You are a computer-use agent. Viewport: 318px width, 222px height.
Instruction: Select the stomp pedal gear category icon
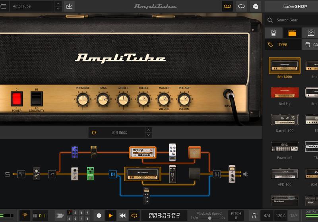tap(273, 33)
